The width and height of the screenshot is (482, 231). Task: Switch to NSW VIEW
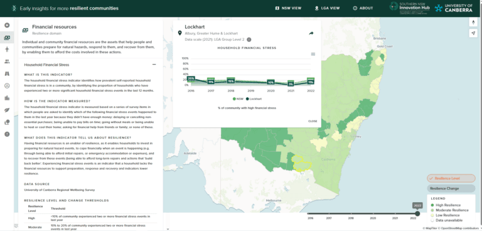click(288, 8)
